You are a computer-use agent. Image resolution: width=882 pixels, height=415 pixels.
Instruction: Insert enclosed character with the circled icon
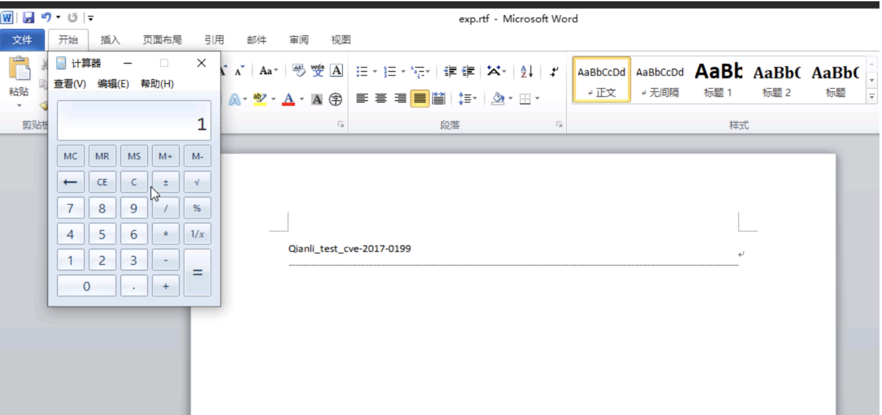(x=336, y=100)
